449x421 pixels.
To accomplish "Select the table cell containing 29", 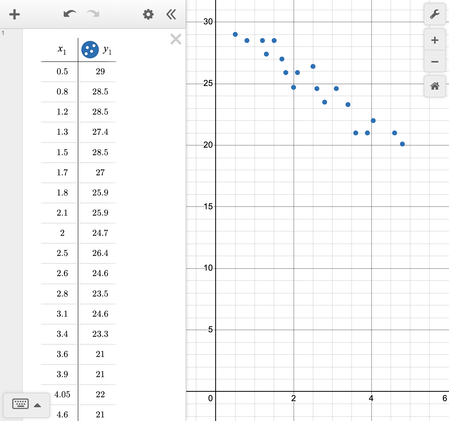I will point(101,72).
